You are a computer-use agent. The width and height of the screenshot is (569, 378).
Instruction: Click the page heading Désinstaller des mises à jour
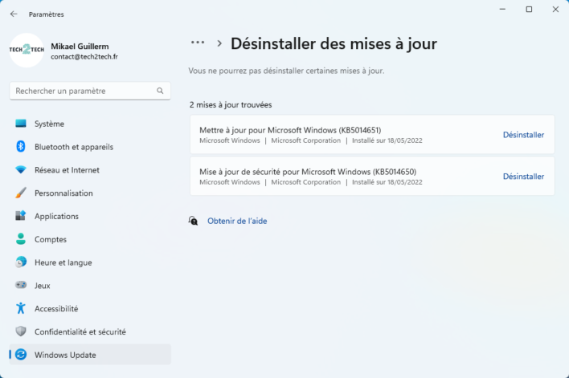tap(334, 44)
